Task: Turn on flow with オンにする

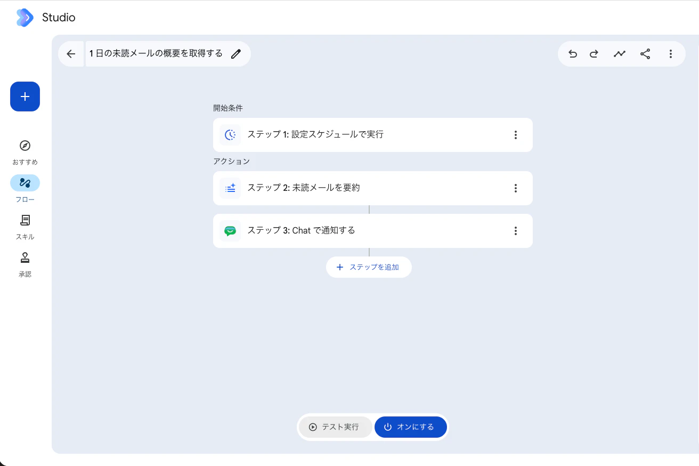Action: [x=411, y=427]
